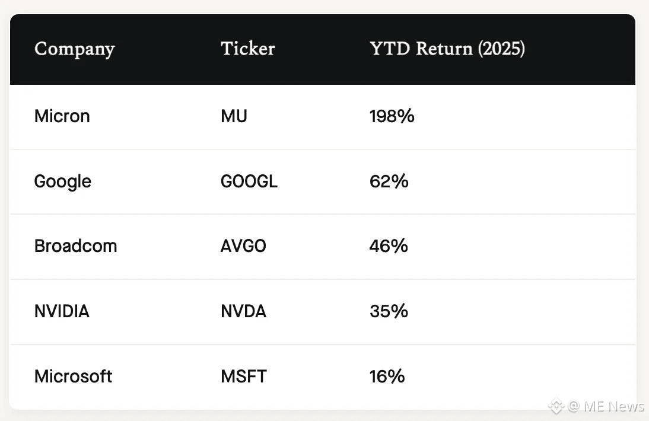Click the Company column header

point(74,49)
